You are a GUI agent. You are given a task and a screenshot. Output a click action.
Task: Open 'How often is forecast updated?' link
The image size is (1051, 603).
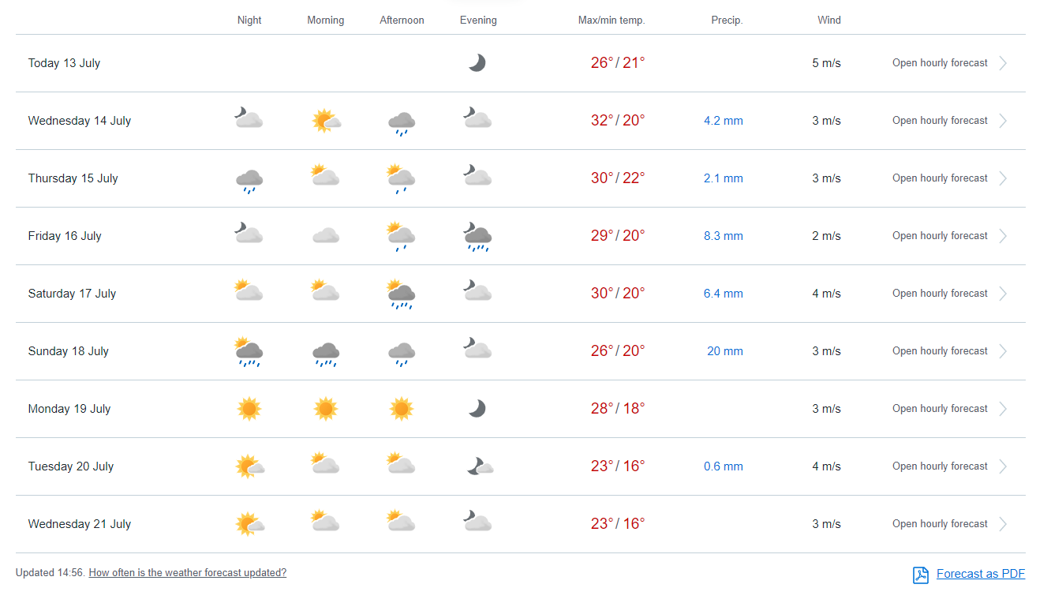click(x=187, y=573)
